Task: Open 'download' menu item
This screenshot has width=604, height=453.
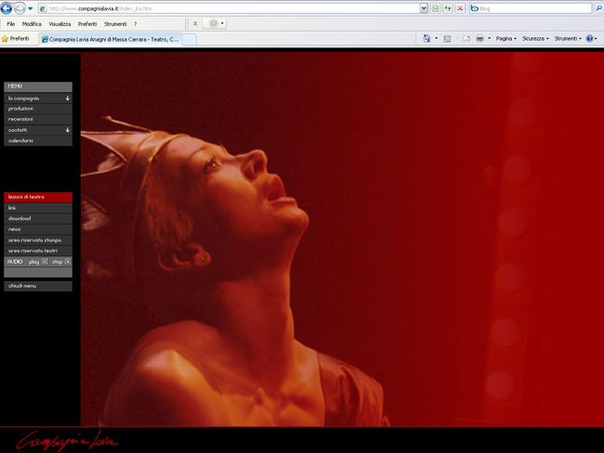Action: 38,219
